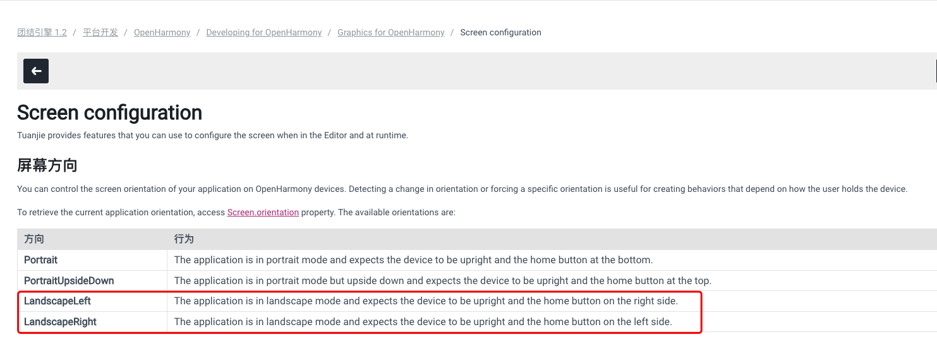Click the Screen configuration breadcrumb text
Image resolution: width=937 pixels, height=339 pixels.
pyautogui.click(x=500, y=32)
